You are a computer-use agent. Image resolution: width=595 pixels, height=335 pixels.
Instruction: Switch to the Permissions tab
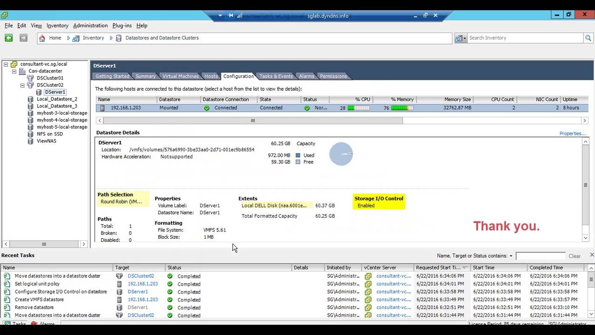(x=333, y=76)
